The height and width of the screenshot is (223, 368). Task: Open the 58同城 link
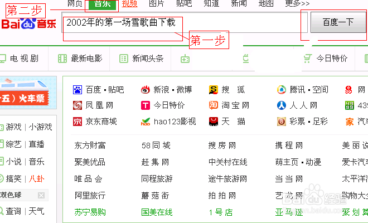156,146
